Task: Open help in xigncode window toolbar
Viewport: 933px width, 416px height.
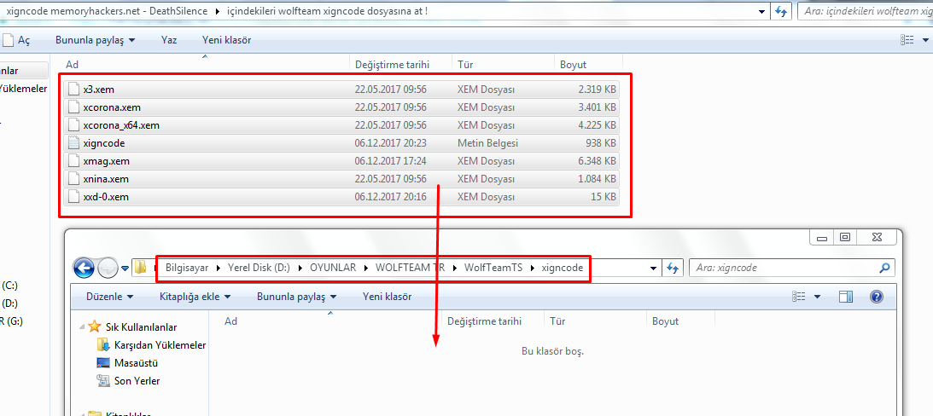Action: (877, 297)
